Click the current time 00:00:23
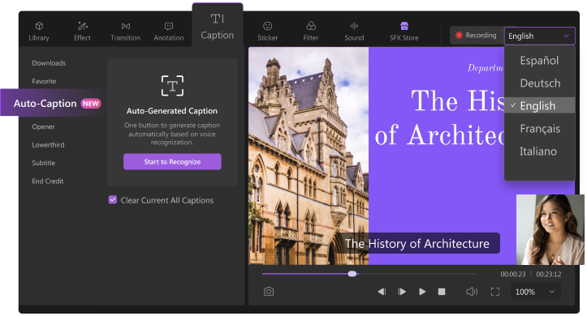 pos(513,274)
